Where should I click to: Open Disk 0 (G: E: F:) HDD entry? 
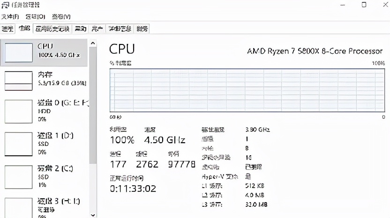click(x=44, y=111)
